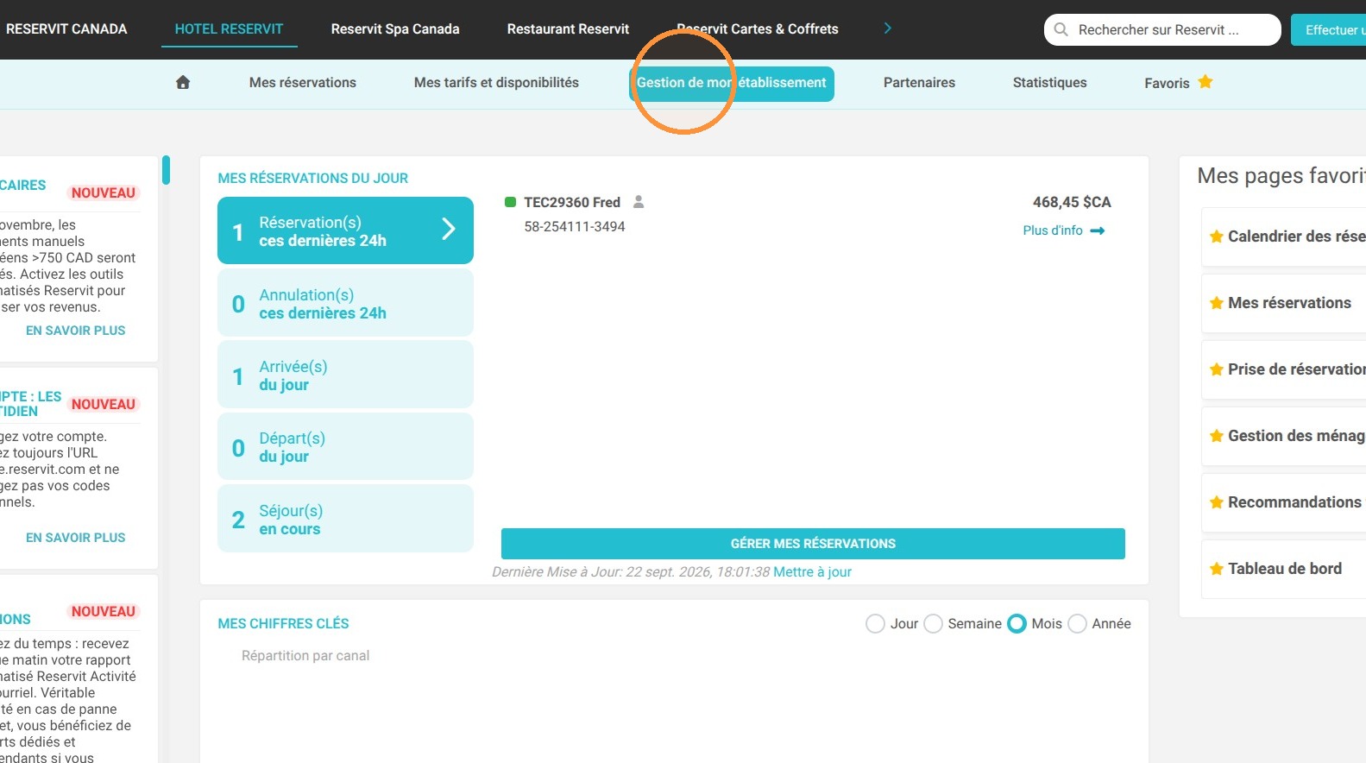Viewport: 1366px width, 763px height.
Task: Click reservation number 58-254111-3494
Action: tap(575, 226)
